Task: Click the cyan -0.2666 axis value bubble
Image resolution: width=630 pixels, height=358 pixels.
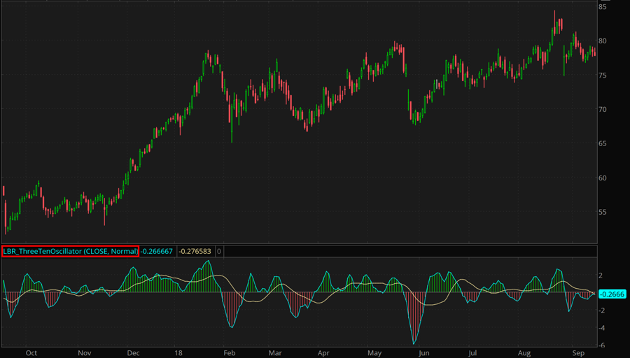Action: (x=611, y=294)
